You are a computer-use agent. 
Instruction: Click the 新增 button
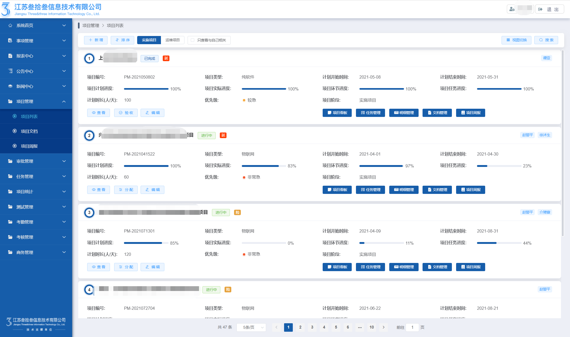(x=96, y=40)
